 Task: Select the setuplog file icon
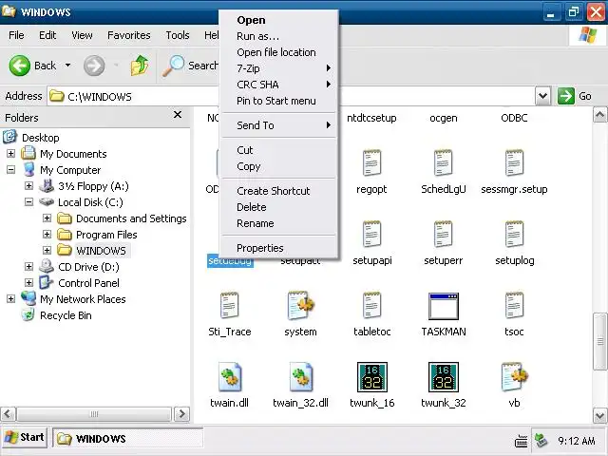pyautogui.click(x=515, y=235)
